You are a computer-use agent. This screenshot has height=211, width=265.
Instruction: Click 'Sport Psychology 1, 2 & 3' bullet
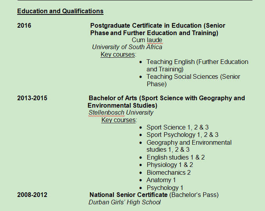point(182,135)
